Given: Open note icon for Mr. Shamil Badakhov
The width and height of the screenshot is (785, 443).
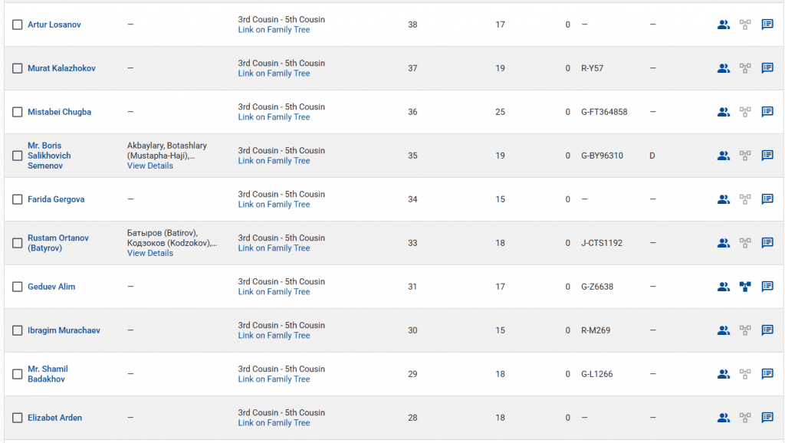Looking at the screenshot, I should pos(767,374).
